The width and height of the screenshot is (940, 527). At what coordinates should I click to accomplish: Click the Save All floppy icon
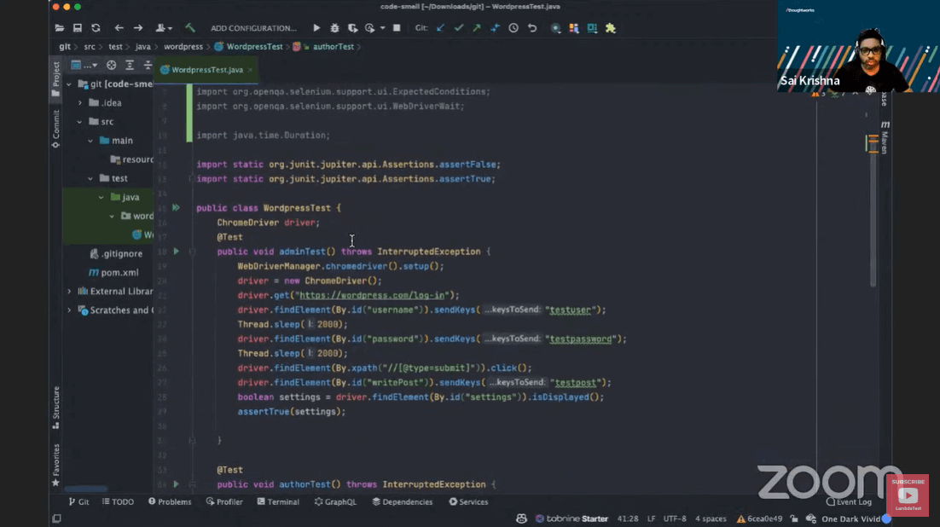(78, 28)
